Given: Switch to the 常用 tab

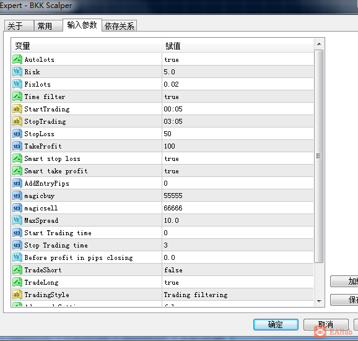Looking at the screenshot, I should [48, 26].
